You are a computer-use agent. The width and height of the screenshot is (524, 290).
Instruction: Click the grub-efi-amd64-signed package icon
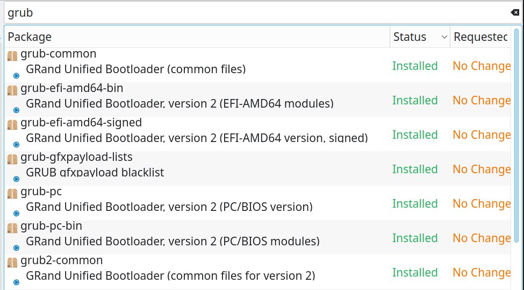12,125
